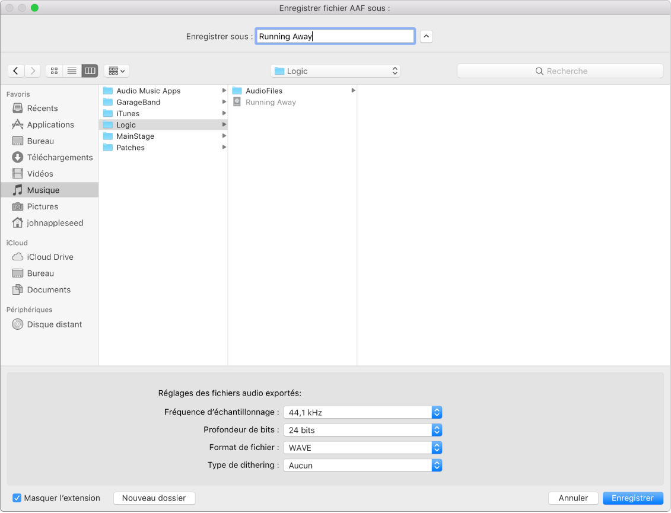
Task: Click the Enregistrer button
Action: click(x=632, y=498)
